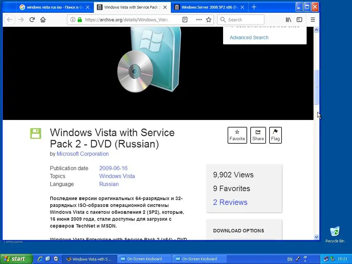Launch Internet Explorer from Quick Launch
352x264 pixels.
click(x=40, y=259)
